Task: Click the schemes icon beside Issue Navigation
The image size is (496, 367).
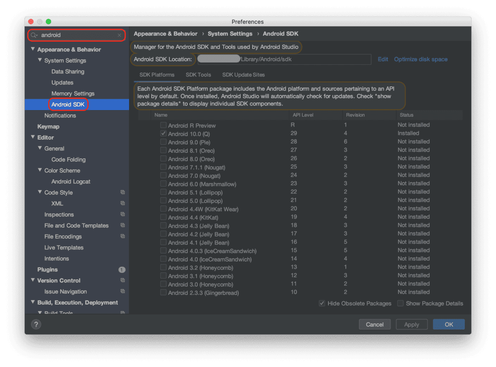Action: 122,291
